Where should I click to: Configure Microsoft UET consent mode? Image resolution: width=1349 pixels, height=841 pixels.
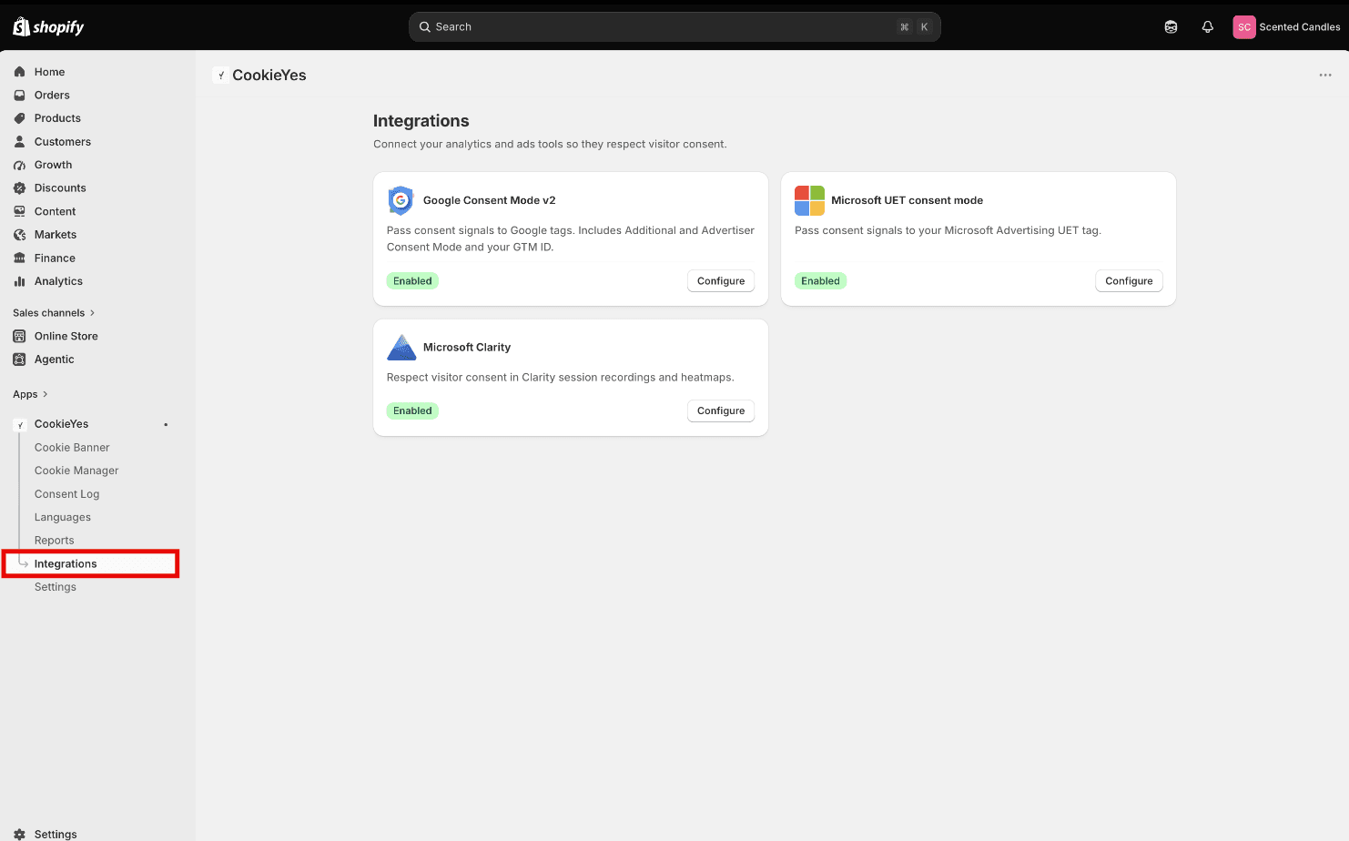pos(1129,281)
